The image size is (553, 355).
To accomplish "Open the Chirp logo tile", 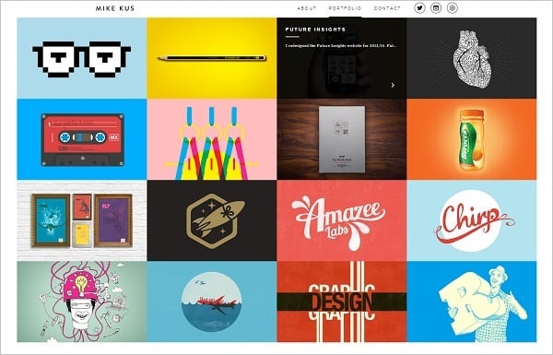I will click(x=472, y=220).
